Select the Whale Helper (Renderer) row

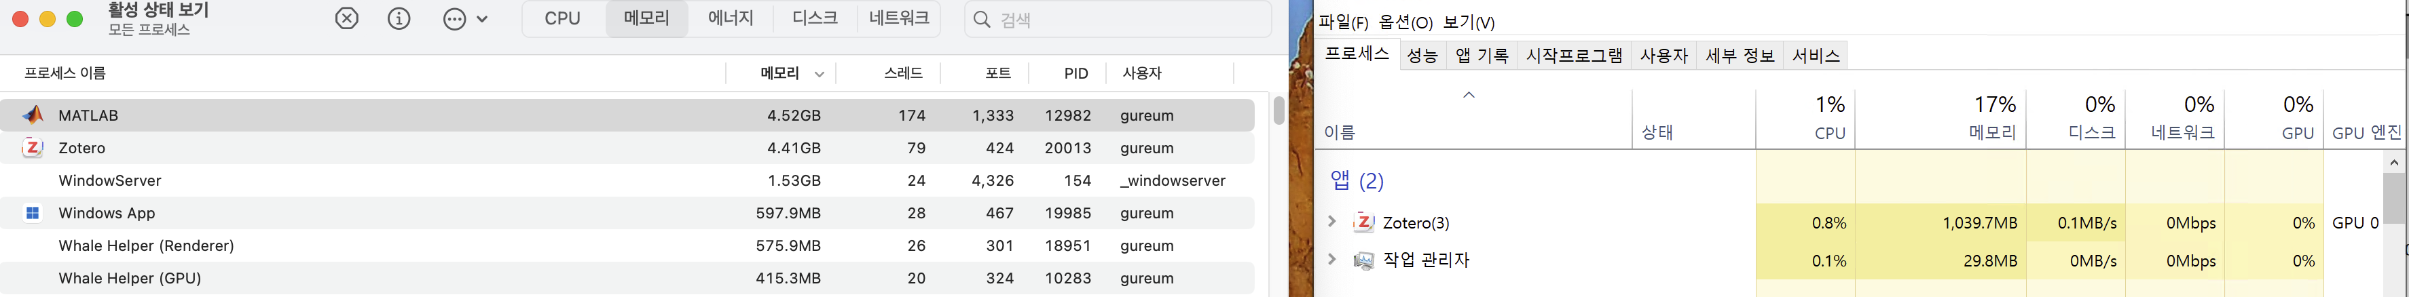point(627,245)
